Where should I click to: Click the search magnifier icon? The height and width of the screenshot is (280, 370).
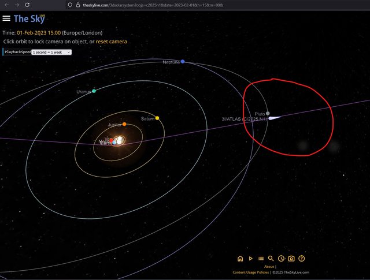[x=271, y=259]
